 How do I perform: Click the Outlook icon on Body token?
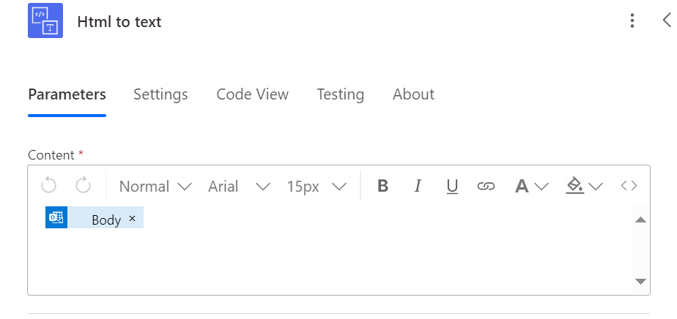[x=56, y=218]
